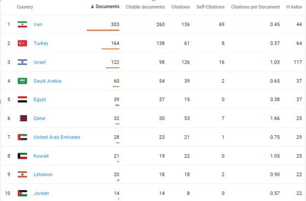The image size is (306, 201).
Task: Select Iran's H index value 44
Action: point(299,25)
